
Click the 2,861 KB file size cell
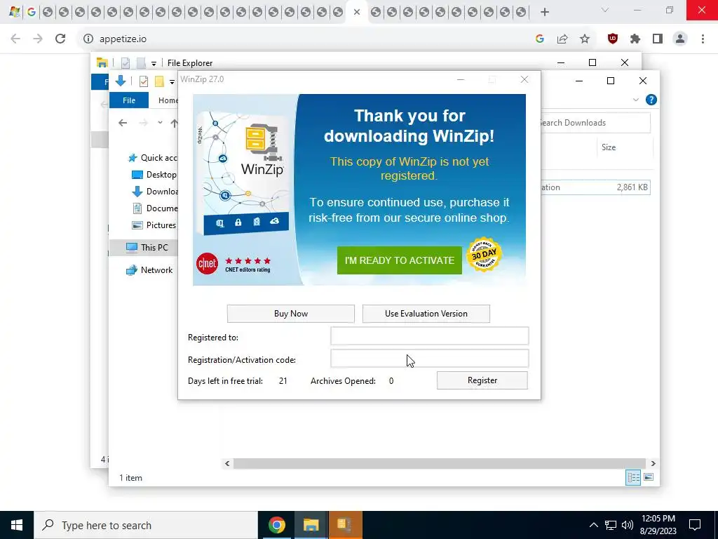(632, 187)
